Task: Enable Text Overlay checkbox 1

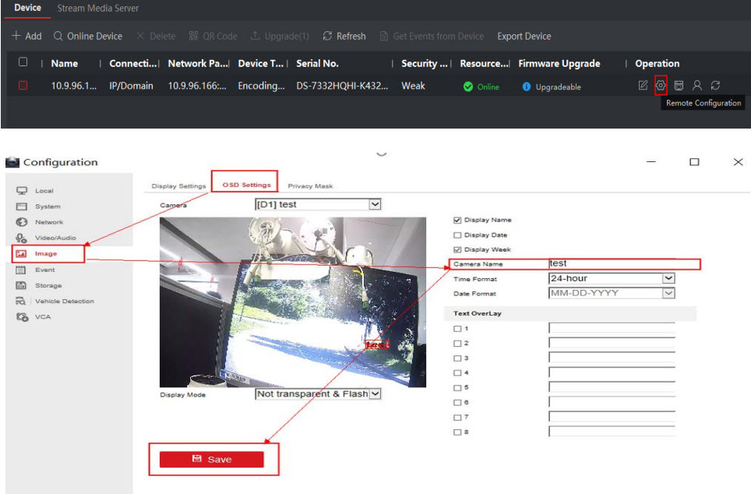Action: (x=457, y=328)
